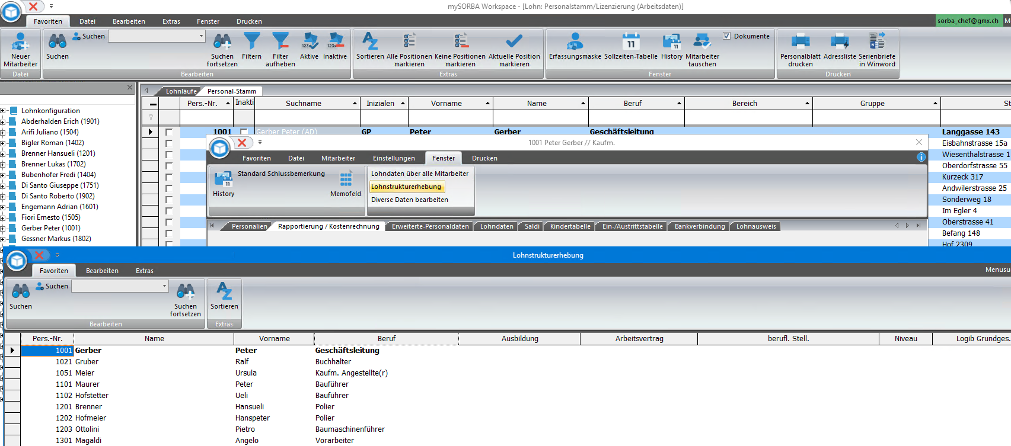Open Lohndaten tab in employee window

[x=496, y=226]
